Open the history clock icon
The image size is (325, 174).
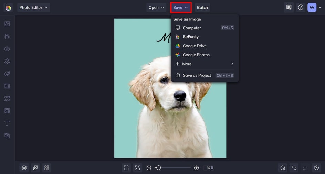[316, 168]
